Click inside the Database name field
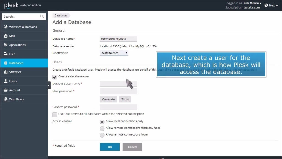 tap(118, 39)
